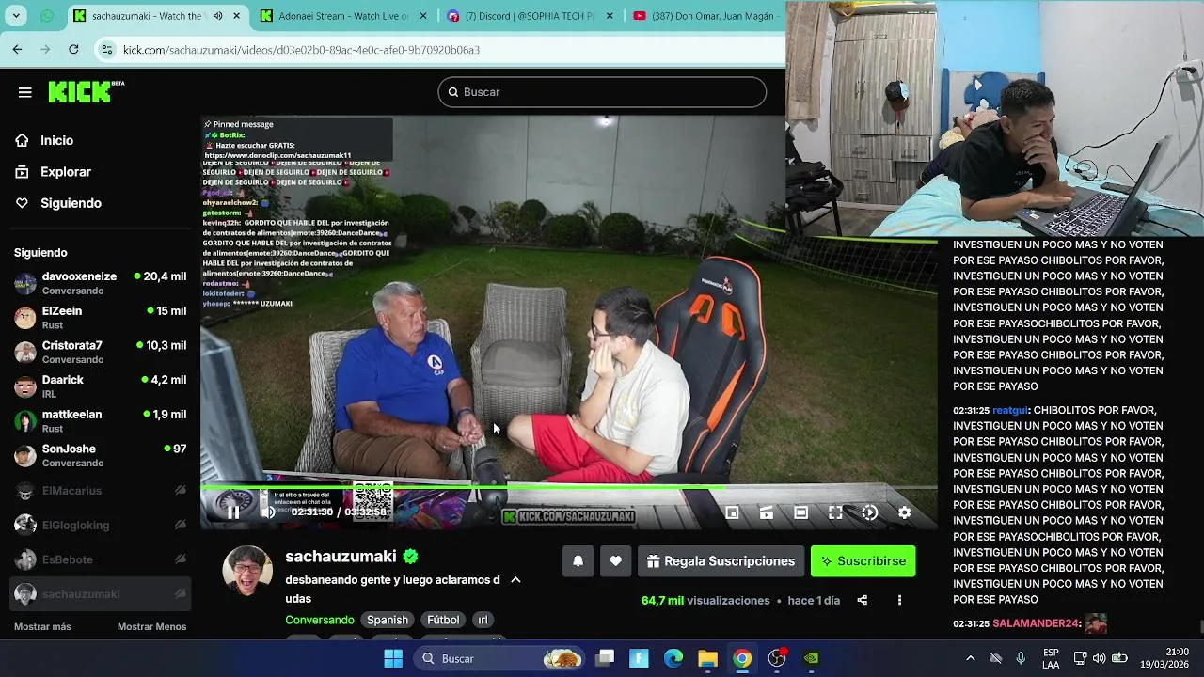1204x677 pixels.
Task: Open File Explorer from the taskbar
Action: [708, 658]
